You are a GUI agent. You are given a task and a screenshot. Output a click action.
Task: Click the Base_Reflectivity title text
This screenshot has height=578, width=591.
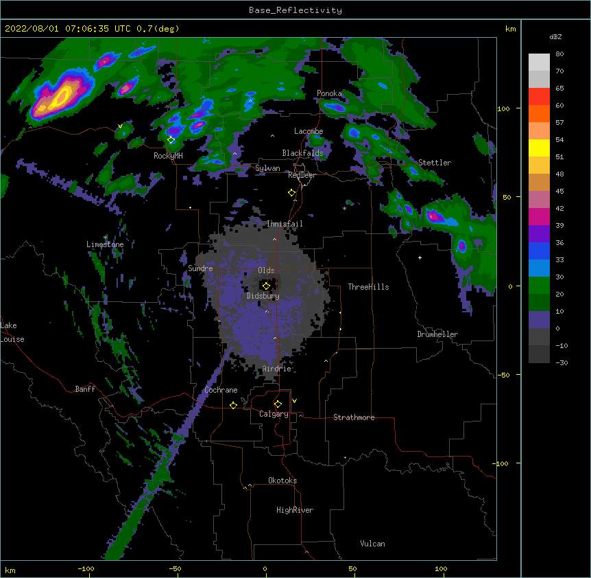pos(295,10)
